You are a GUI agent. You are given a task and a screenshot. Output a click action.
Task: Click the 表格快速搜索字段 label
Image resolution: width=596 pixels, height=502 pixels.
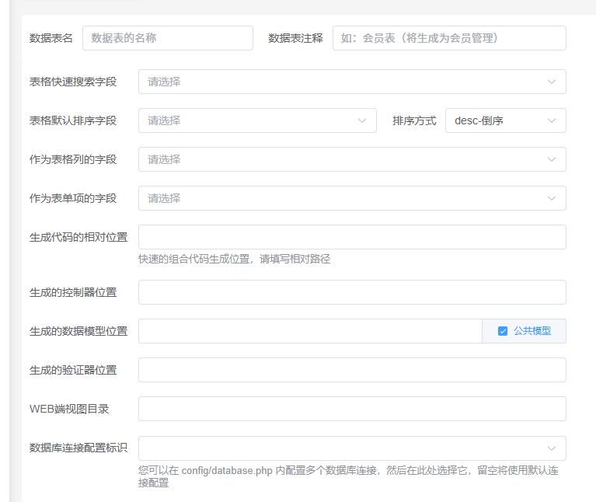point(73,82)
